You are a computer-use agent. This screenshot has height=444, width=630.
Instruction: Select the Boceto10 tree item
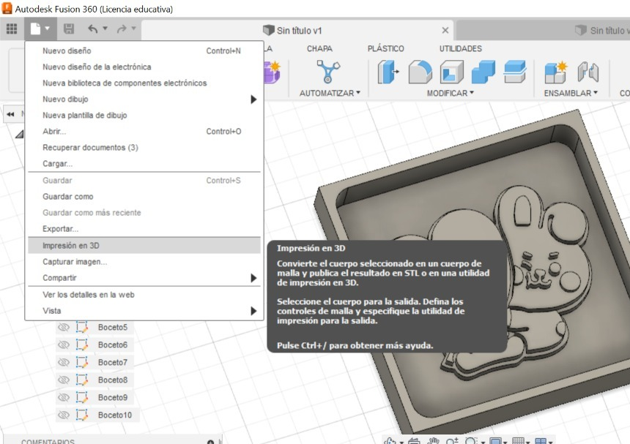click(x=114, y=415)
